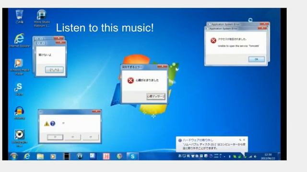Image resolution: width=307 pixels, height=172 pixels.
Task: Open the Windows Explorer folder taskbar icon
Action: click(40, 156)
